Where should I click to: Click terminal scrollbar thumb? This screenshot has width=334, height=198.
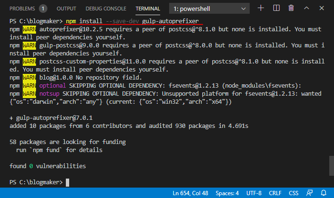click(332, 166)
